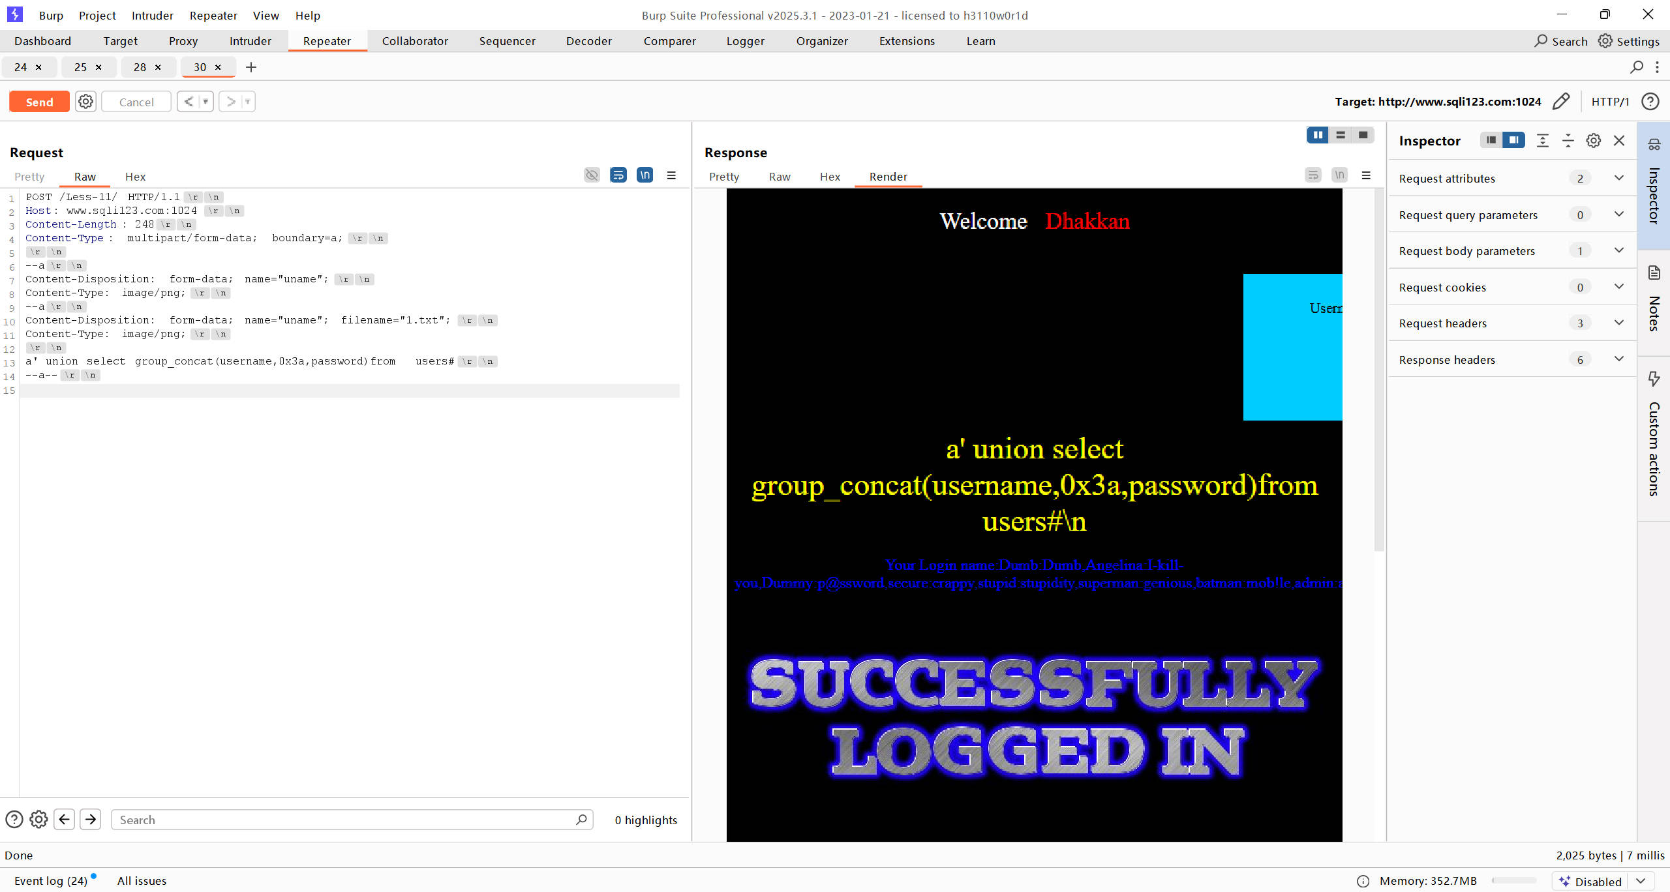The image size is (1670, 892).
Task: Click the edit target pencil icon
Action: click(1561, 102)
